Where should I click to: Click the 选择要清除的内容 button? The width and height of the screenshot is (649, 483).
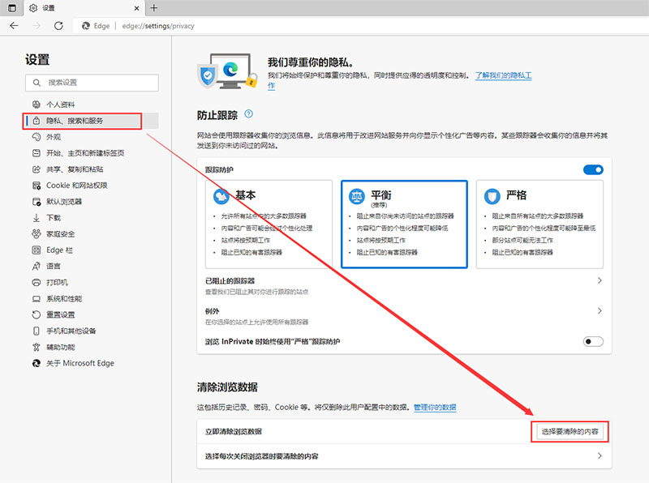pyautogui.click(x=572, y=432)
